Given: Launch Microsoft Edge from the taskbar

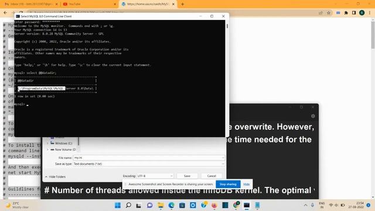Looking at the screenshot, I should click(171, 205).
